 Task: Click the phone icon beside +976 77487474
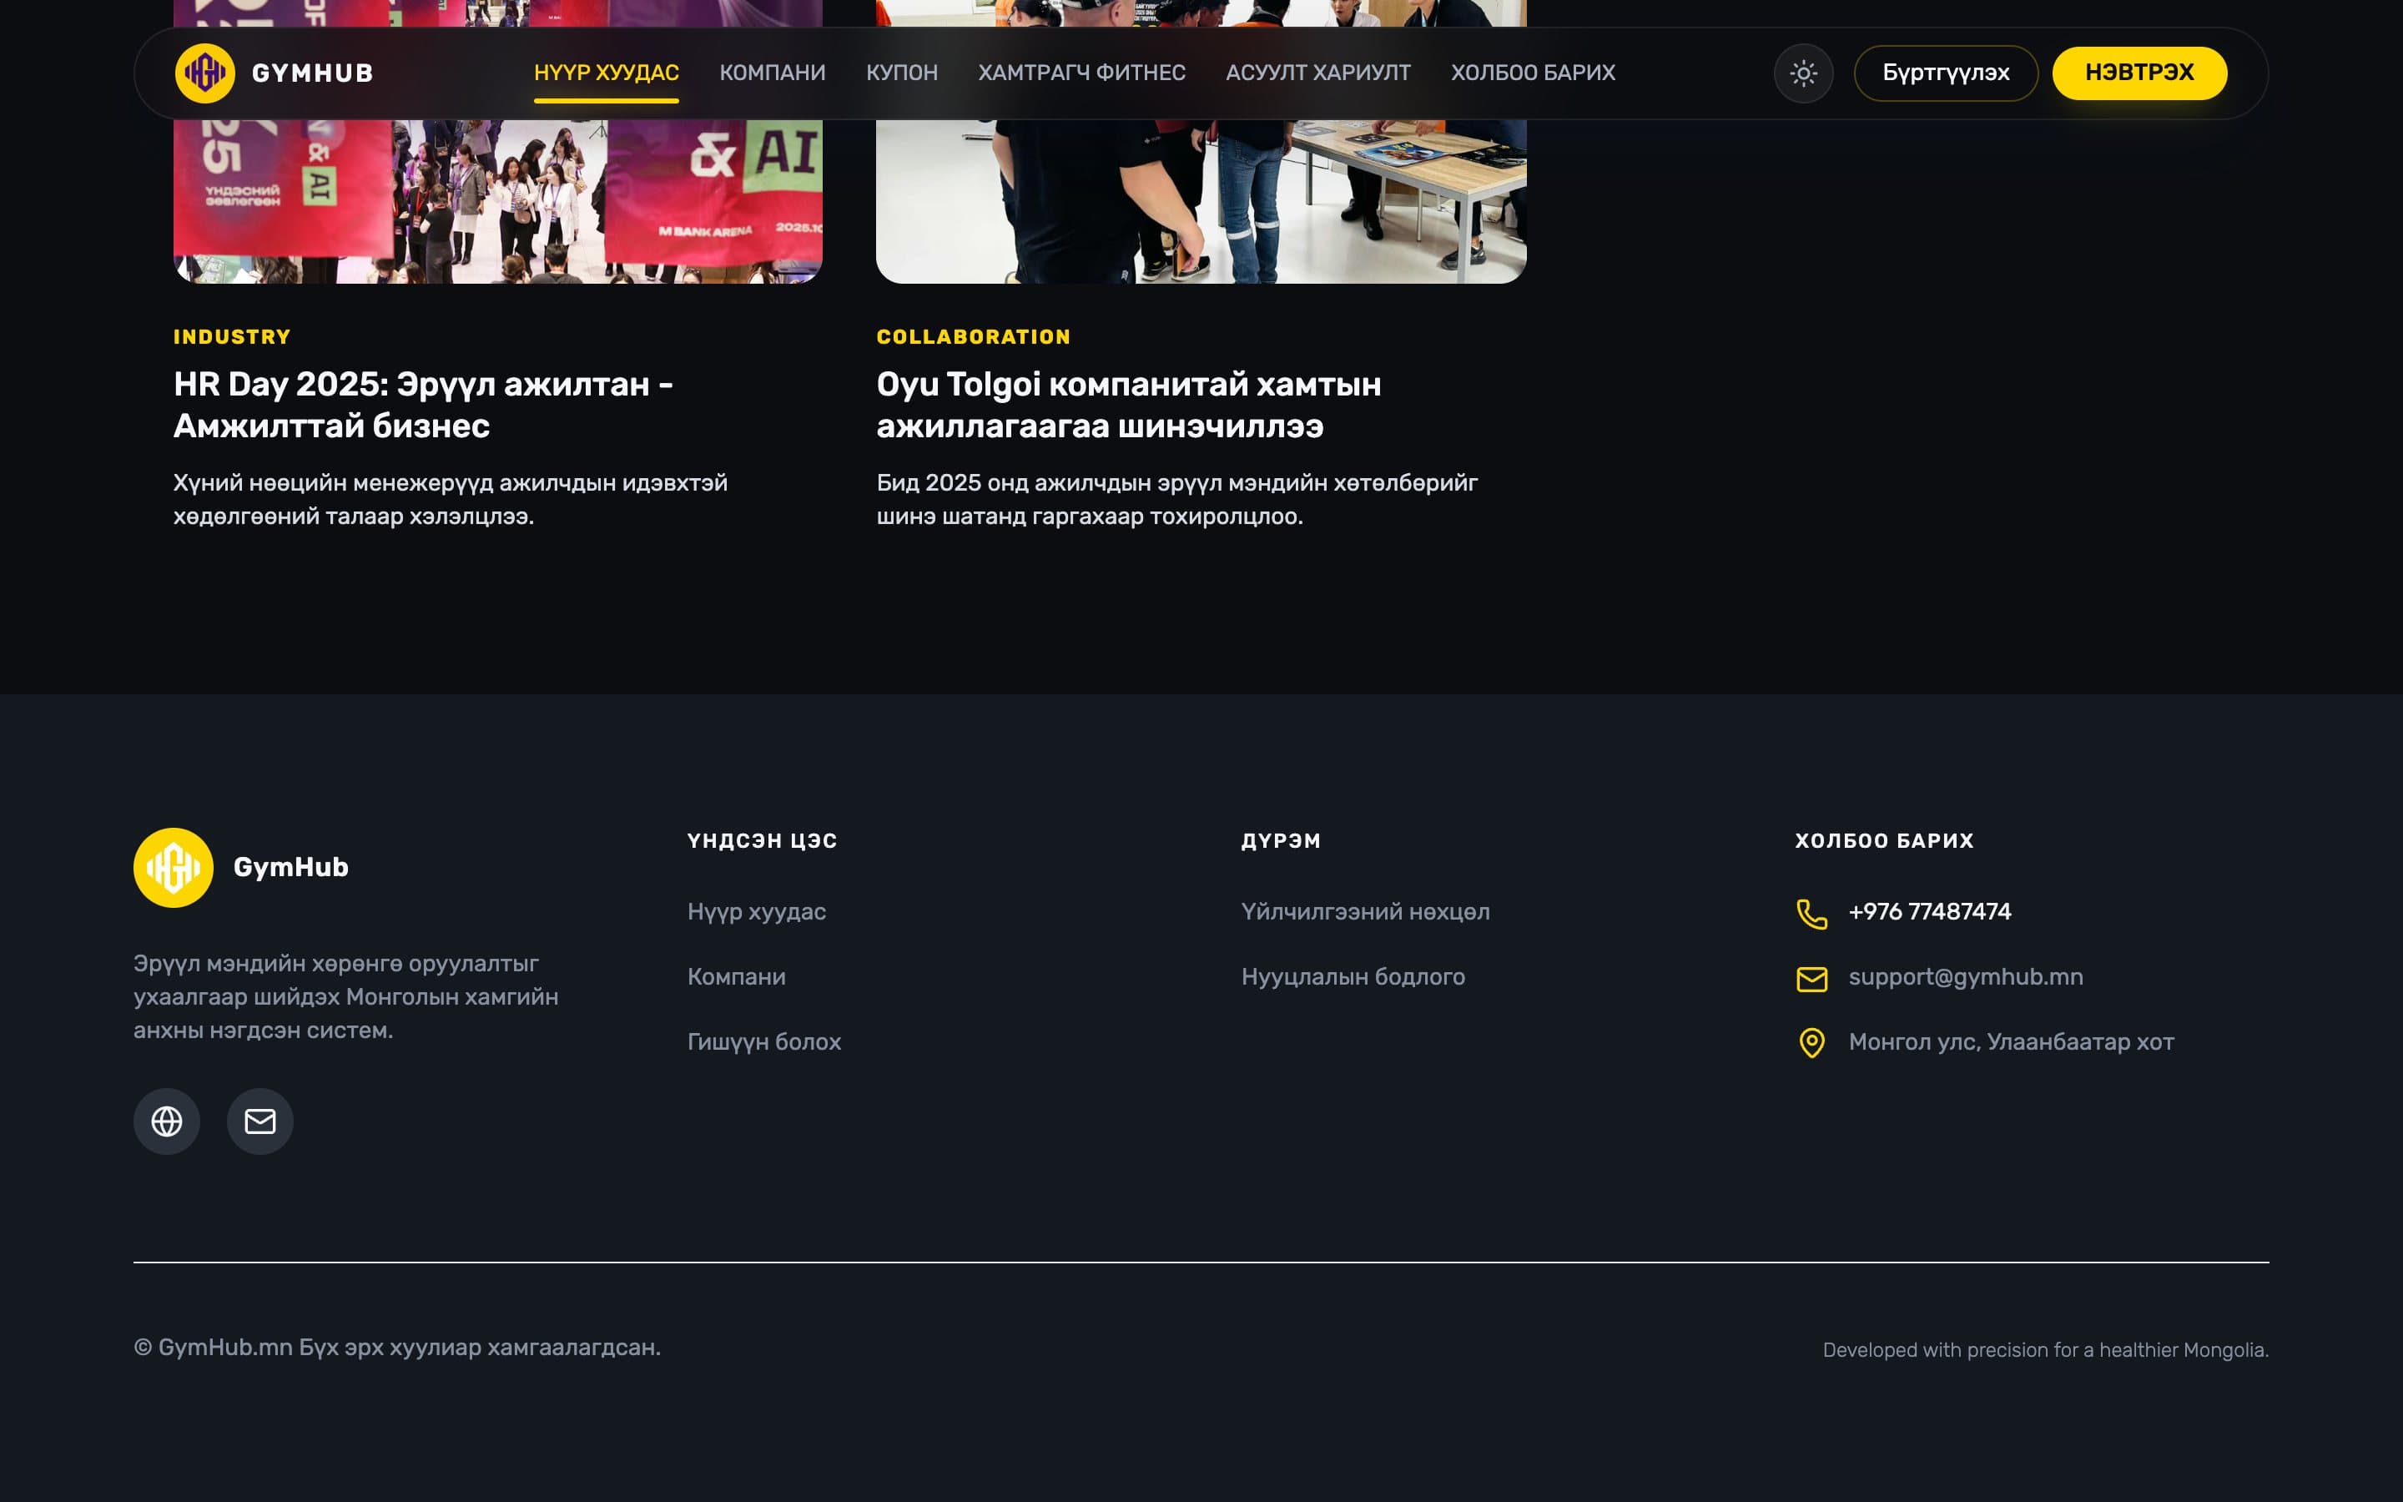pyautogui.click(x=1812, y=913)
